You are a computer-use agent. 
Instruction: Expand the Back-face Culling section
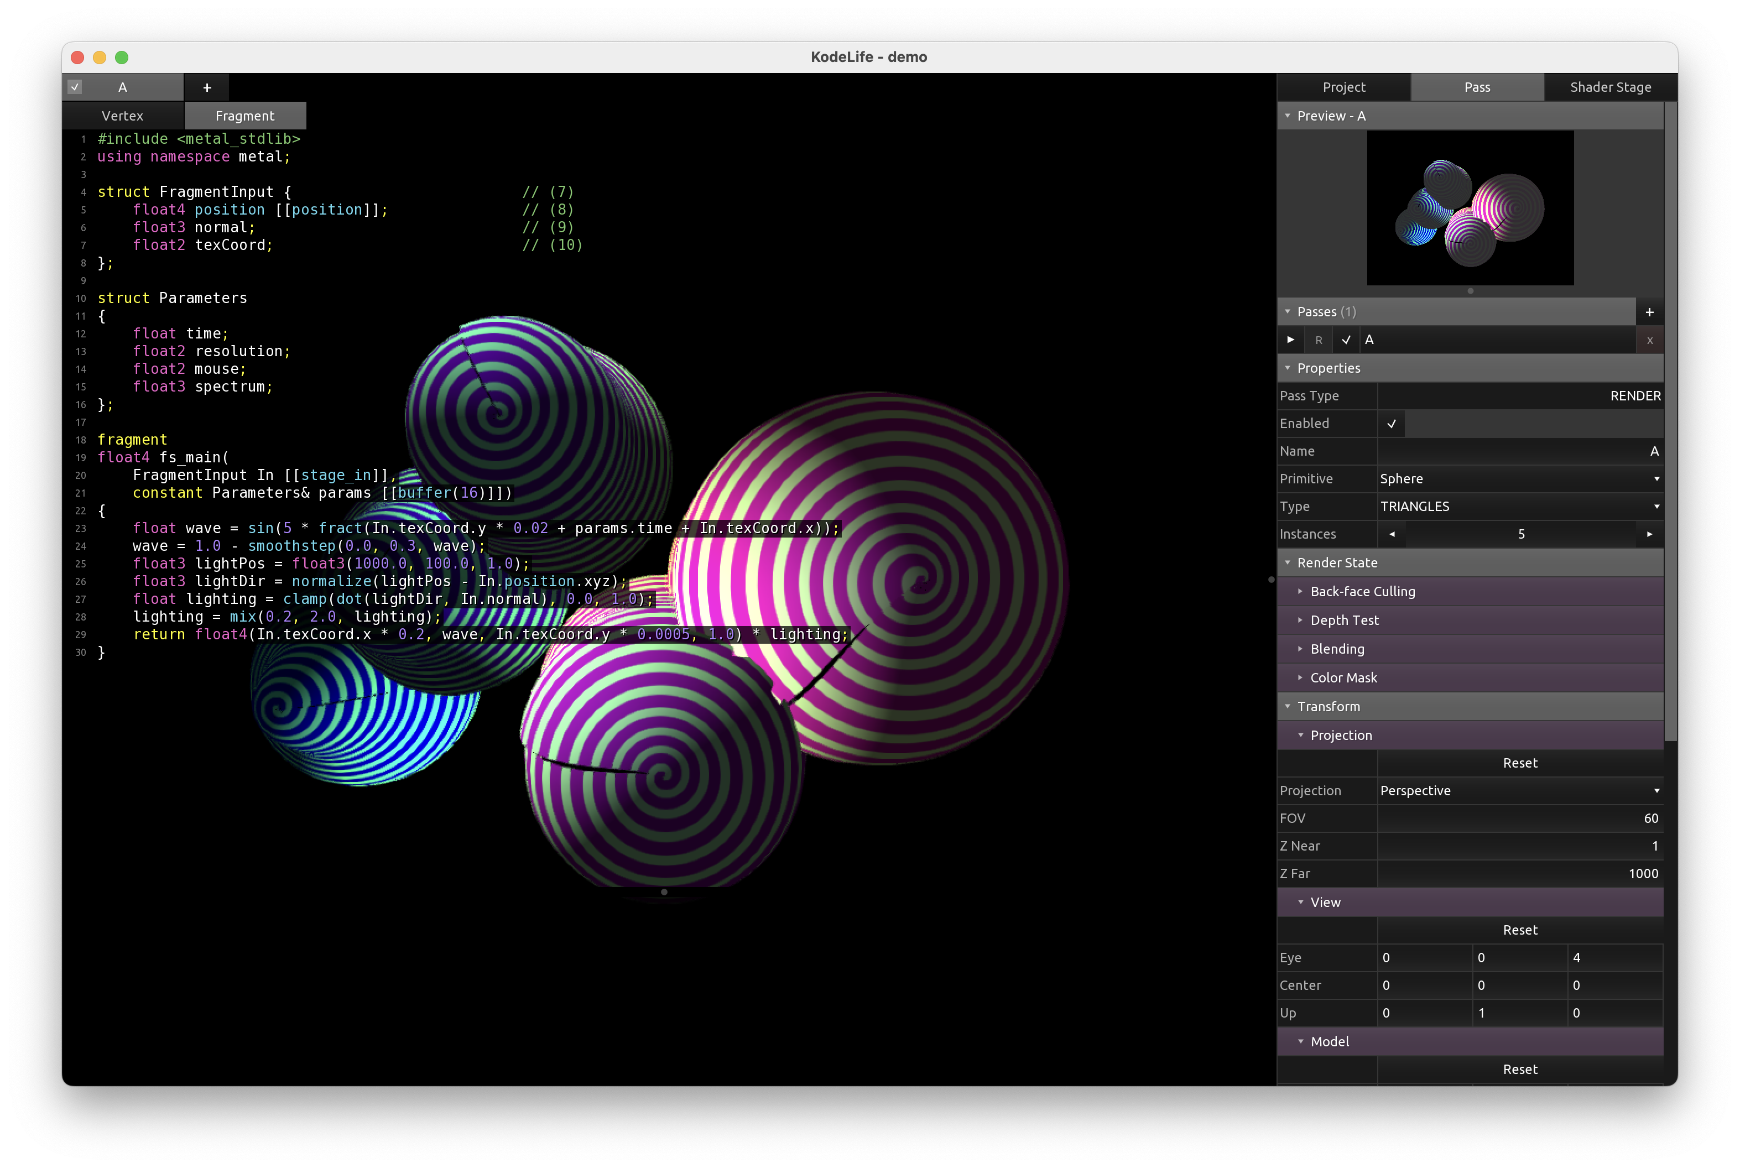coord(1362,591)
